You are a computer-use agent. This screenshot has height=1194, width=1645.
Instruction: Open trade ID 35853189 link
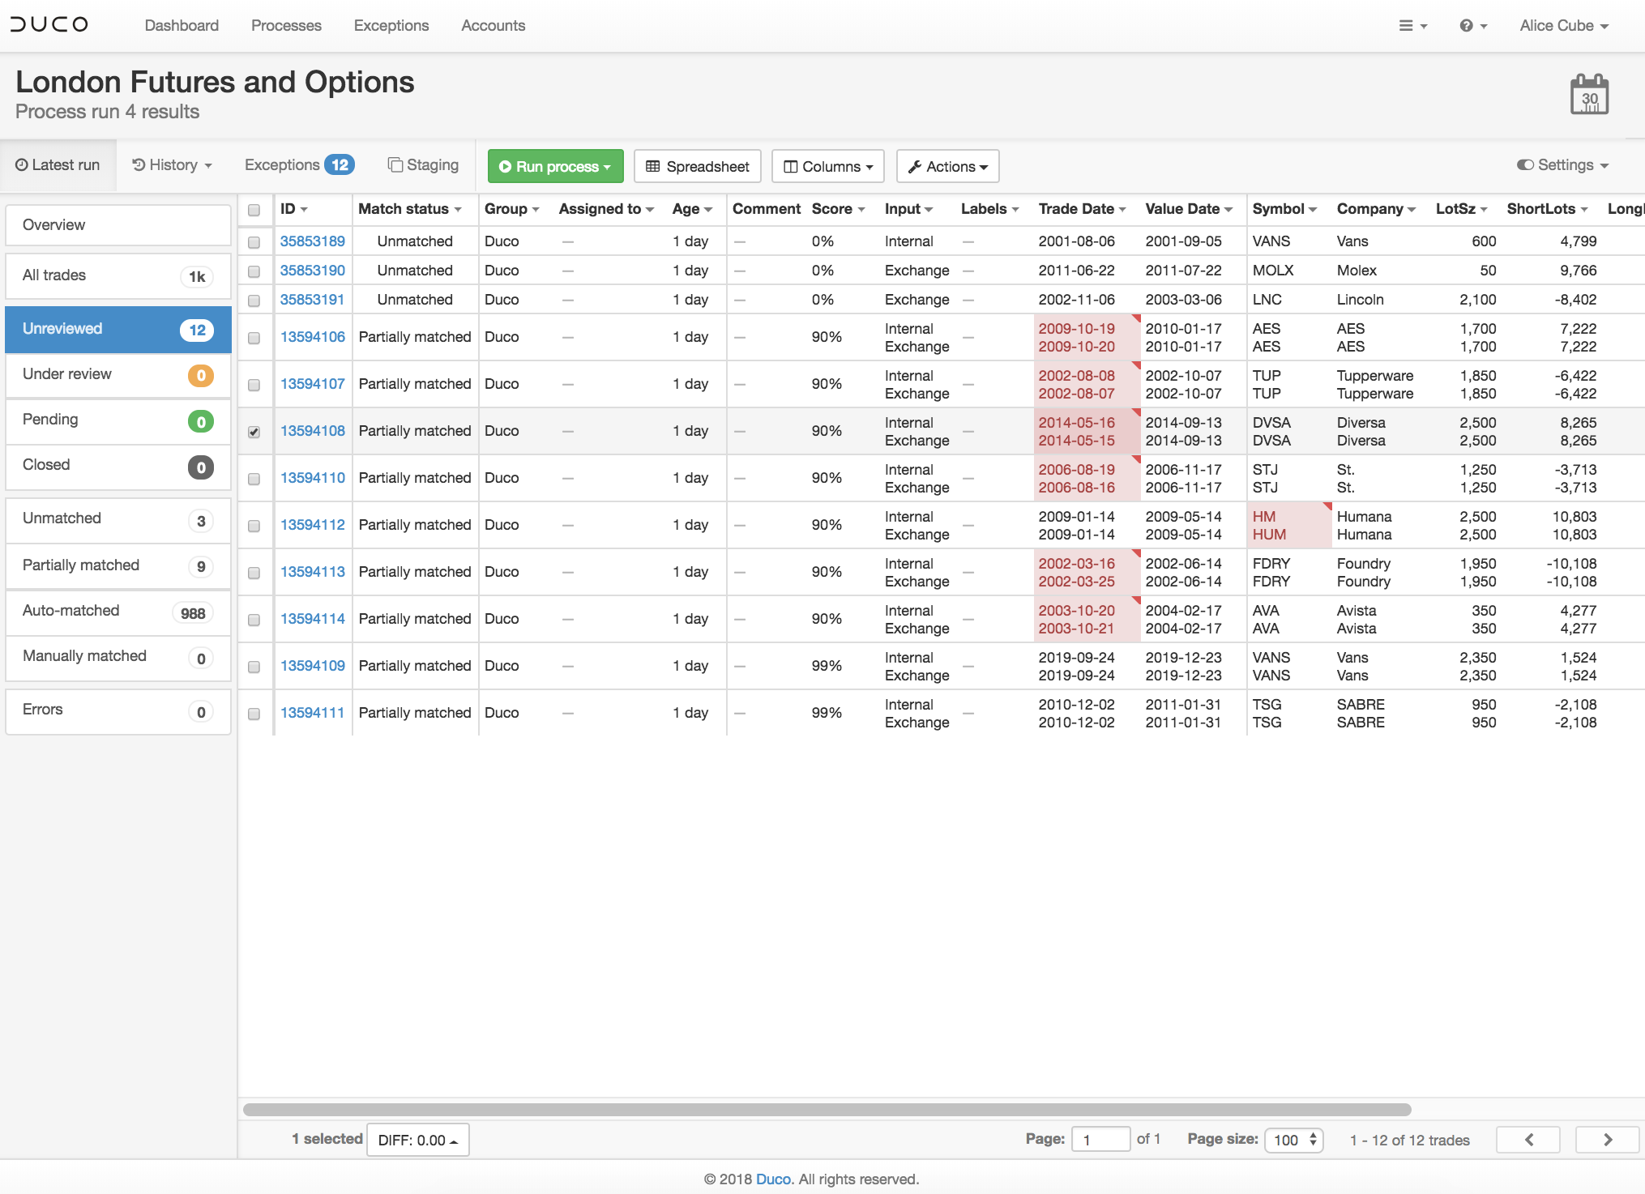click(312, 241)
